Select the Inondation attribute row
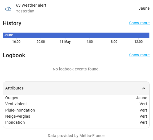 [76, 122]
